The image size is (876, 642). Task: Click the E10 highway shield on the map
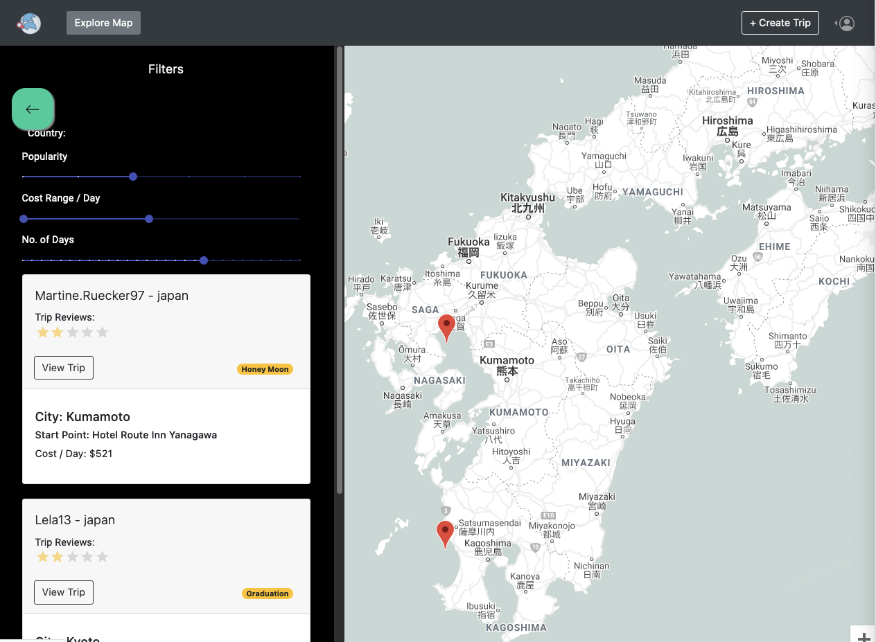(549, 515)
